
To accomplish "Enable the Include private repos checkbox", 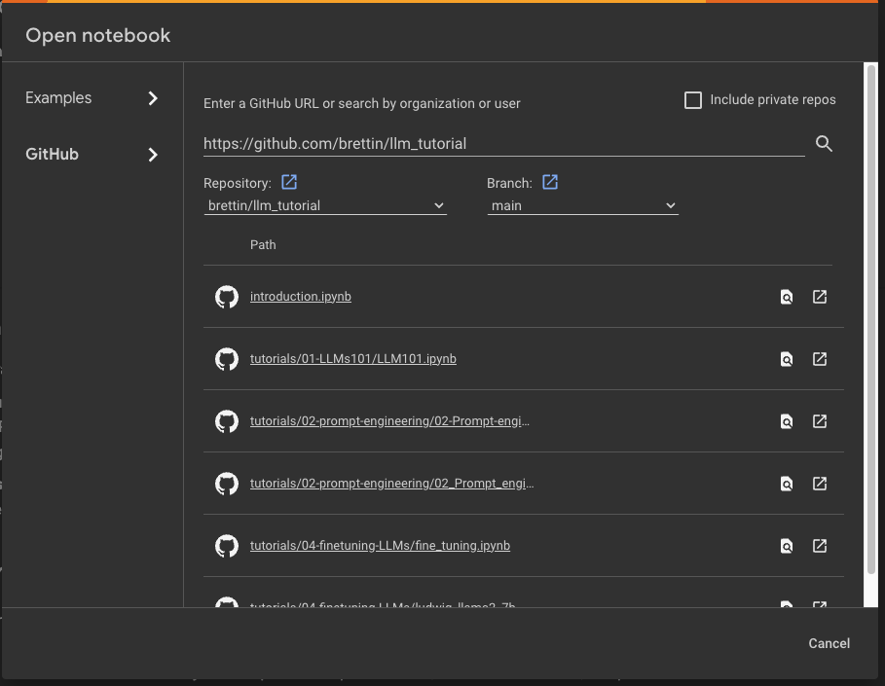I will click(x=692, y=100).
